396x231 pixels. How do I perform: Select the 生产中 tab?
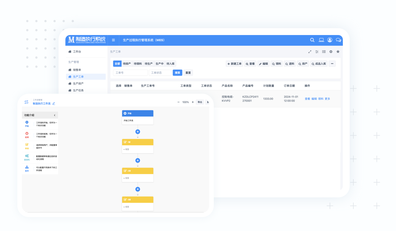click(x=159, y=64)
